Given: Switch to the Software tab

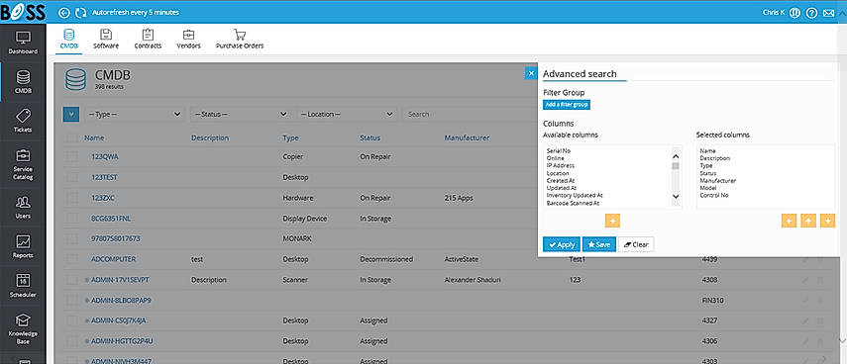Looking at the screenshot, I should coord(106,40).
